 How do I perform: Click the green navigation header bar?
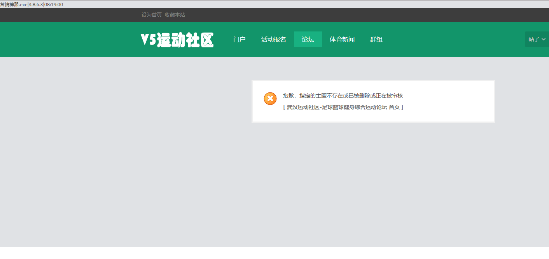pyautogui.click(x=78, y=39)
